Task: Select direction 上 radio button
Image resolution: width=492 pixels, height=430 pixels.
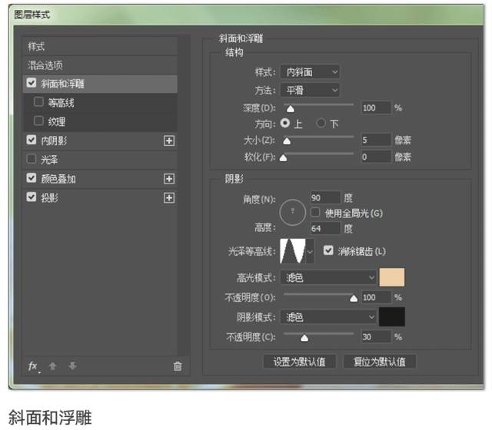Action: pos(285,123)
